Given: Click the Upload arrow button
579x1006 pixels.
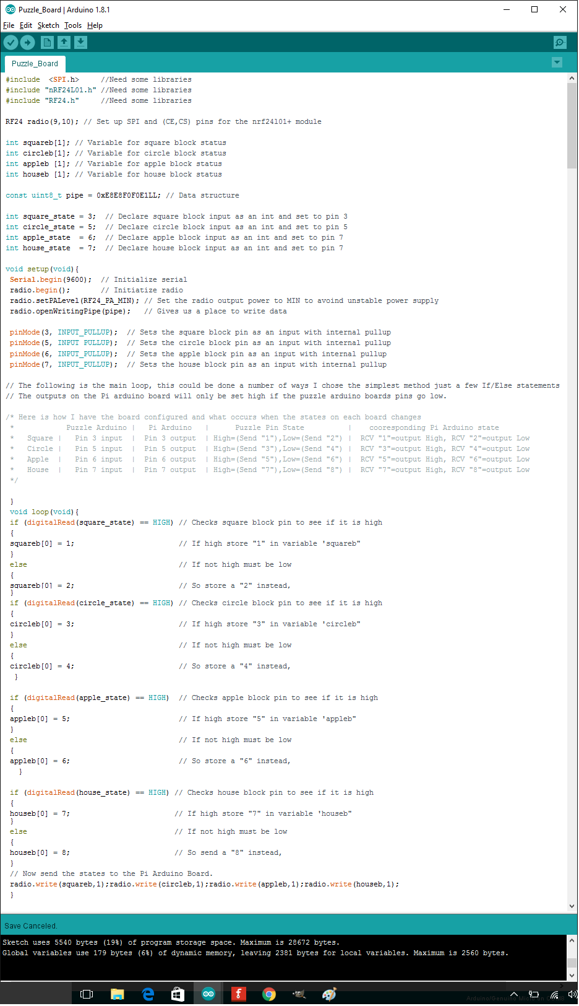Looking at the screenshot, I should coord(28,42).
